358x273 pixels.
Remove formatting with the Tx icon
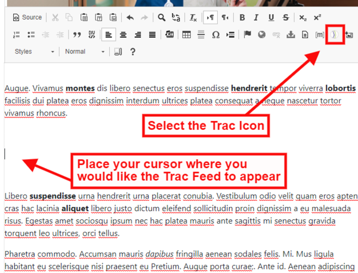coord(193,17)
